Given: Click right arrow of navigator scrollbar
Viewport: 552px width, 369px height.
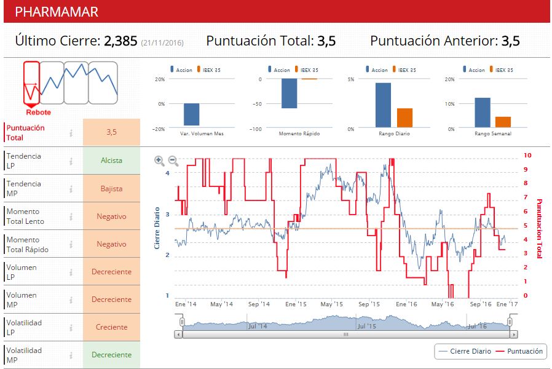Looking at the screenshot, I should pyautogui.click(x=514, y=334).
